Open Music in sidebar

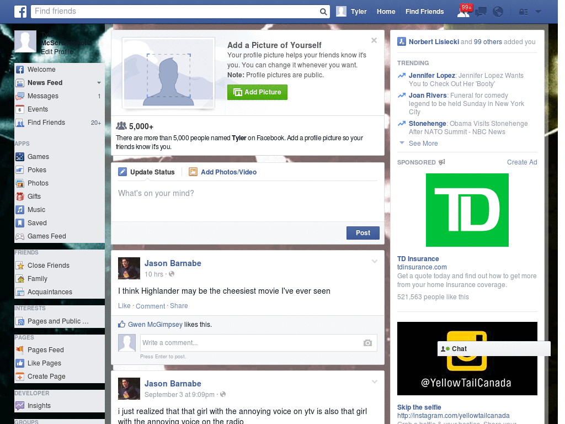coord(60,210)
